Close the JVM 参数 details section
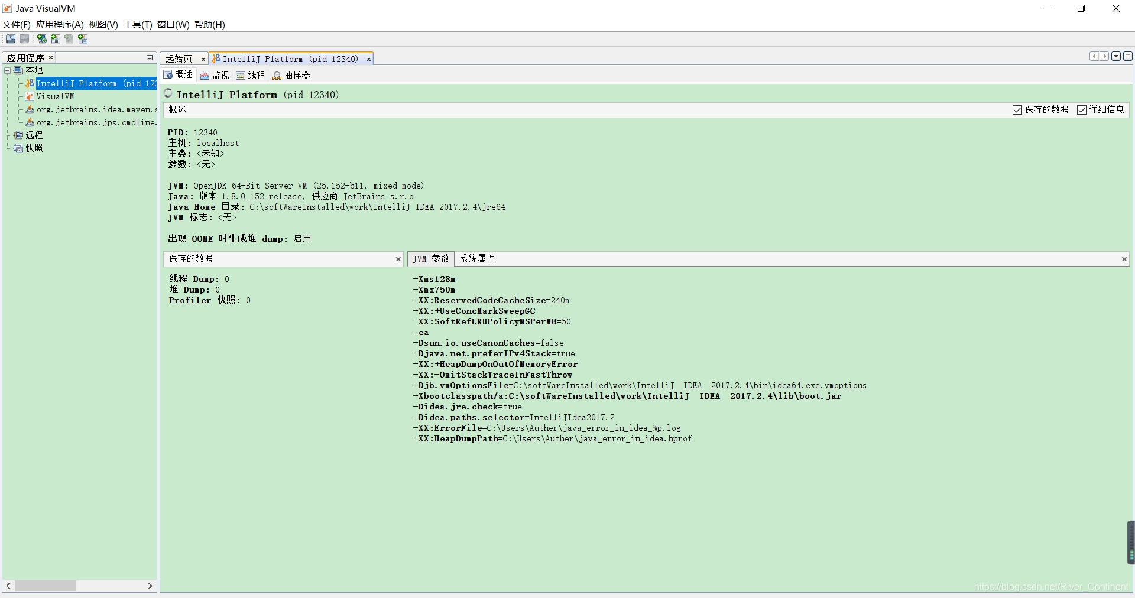This screenshot has width=1135, height=598. click(1124, 259)
